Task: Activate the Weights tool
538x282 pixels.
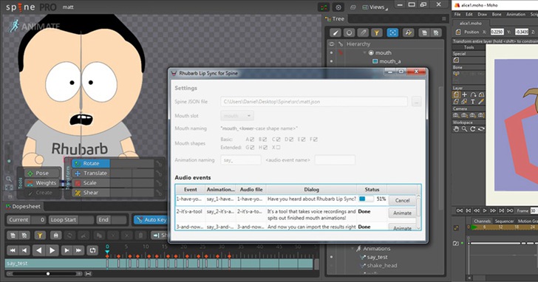Action: point(42,183)
